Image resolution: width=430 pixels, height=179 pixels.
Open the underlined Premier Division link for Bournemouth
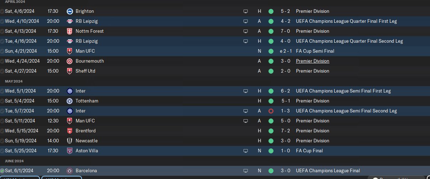coord(312,61)
